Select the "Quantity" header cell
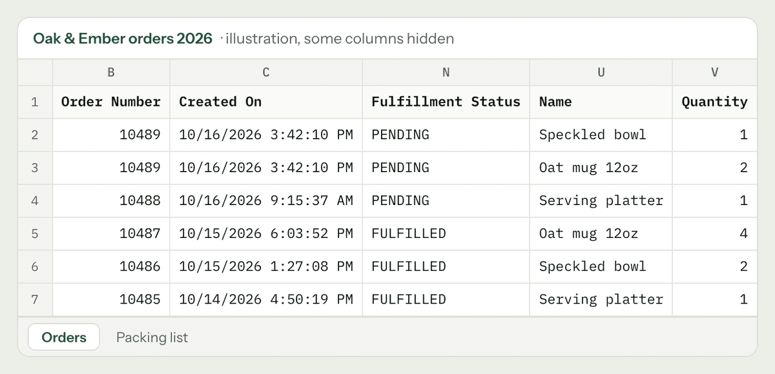Screen dimensions: 775x374 pyautogui.click(x=715, y=102)
